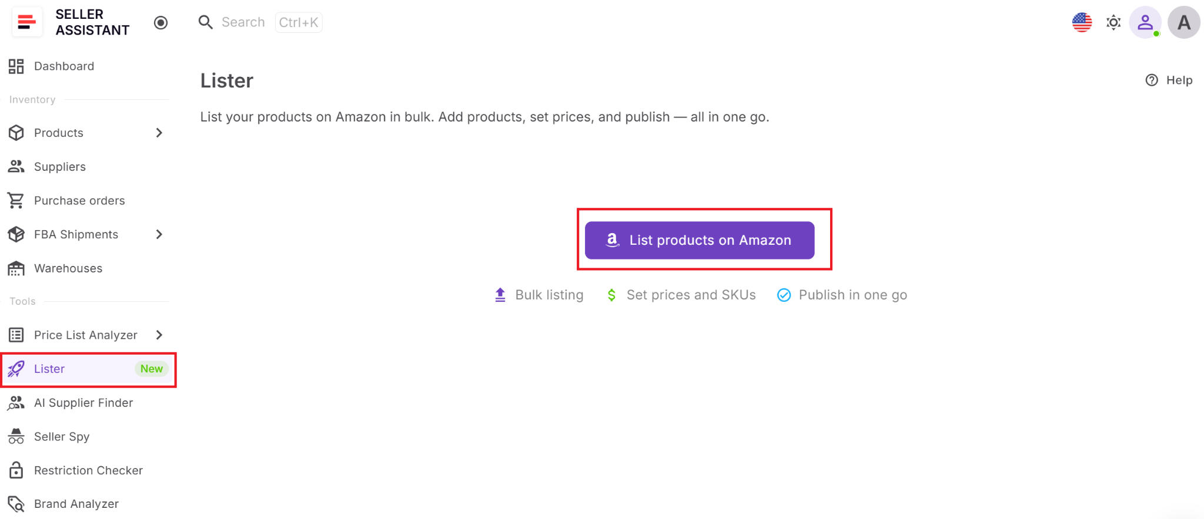
Task: Click the Warehouses building icon
Action: pos(16,268)
